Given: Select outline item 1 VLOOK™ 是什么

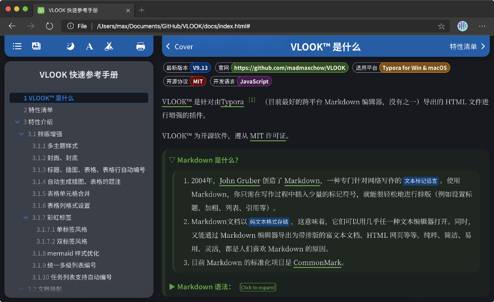Looking at the screenshot, I should coord(79,98).
